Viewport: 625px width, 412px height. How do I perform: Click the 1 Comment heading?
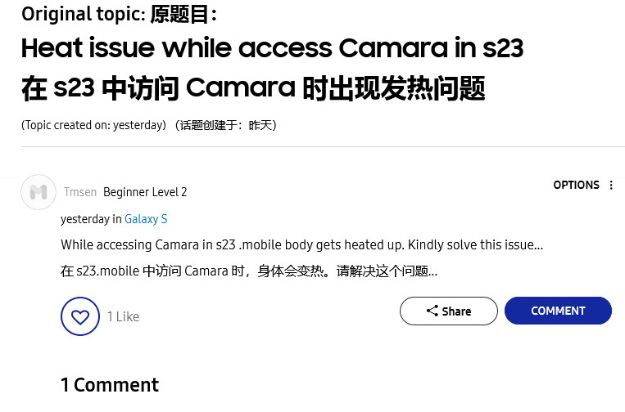(110, 385)
